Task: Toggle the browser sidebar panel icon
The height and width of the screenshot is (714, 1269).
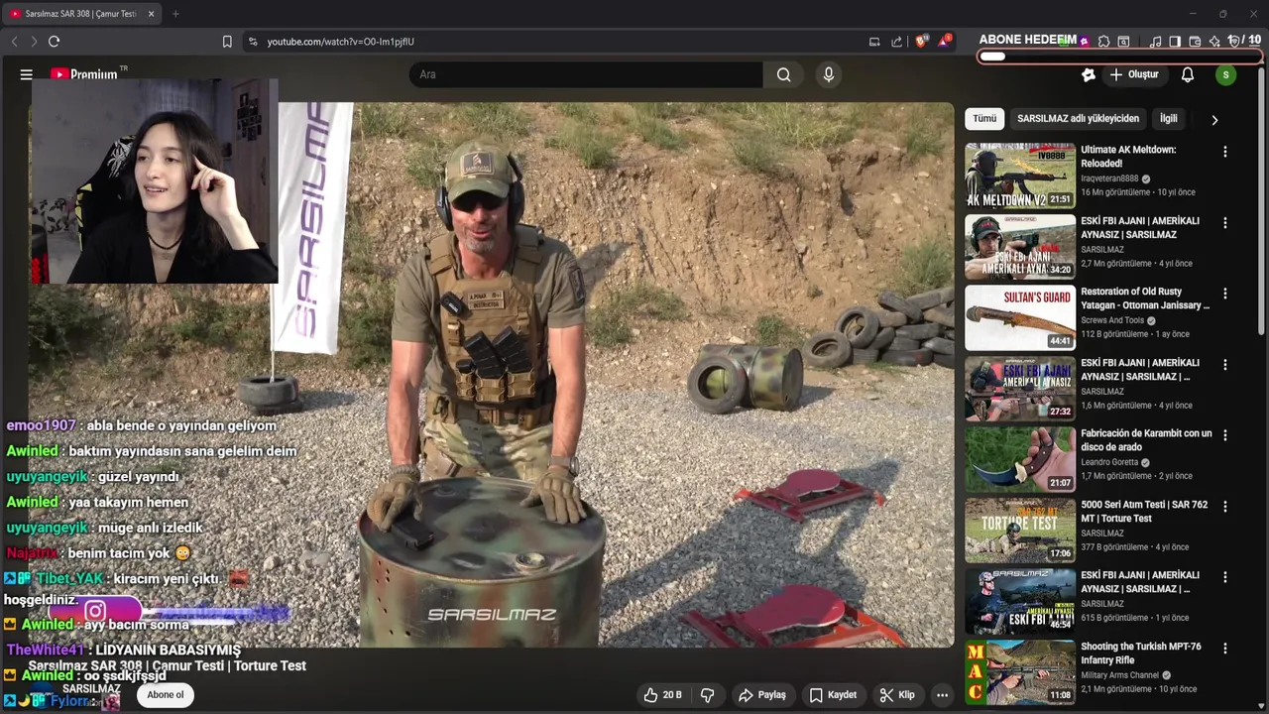Action: pyautogui.click(x=1175, y=42)
